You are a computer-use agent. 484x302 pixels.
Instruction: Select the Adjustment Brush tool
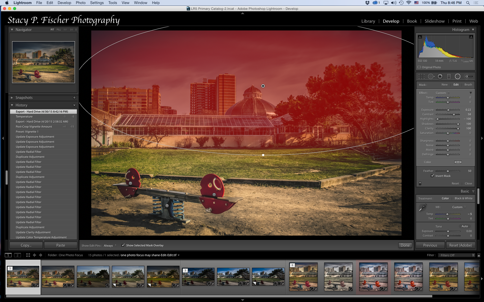click(x=469, y=77)
